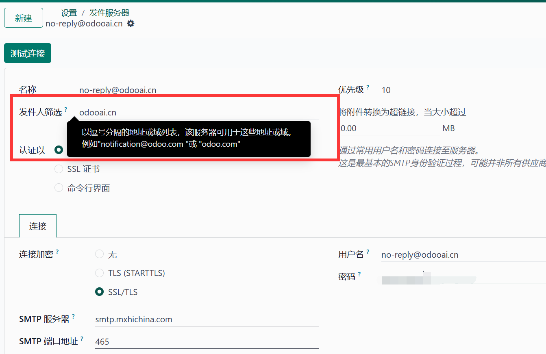546x354 pixels.
Task: Click the header record title no-reply@odooai.cn
Action: (84, 24)
